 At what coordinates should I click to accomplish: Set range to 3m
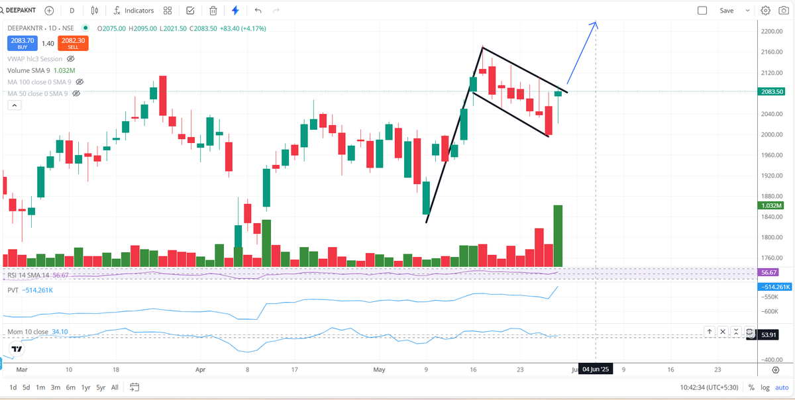pyautogui.click(x=56, y=387)
